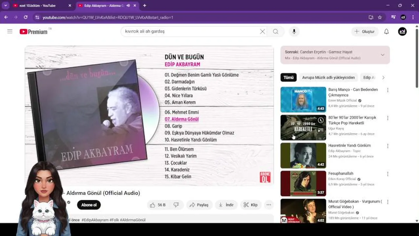This screenshot has width=419, height=236.
Task: Select Avrupa Müzik adlı yükleyiciden chip
Action: tap(328, 78)
